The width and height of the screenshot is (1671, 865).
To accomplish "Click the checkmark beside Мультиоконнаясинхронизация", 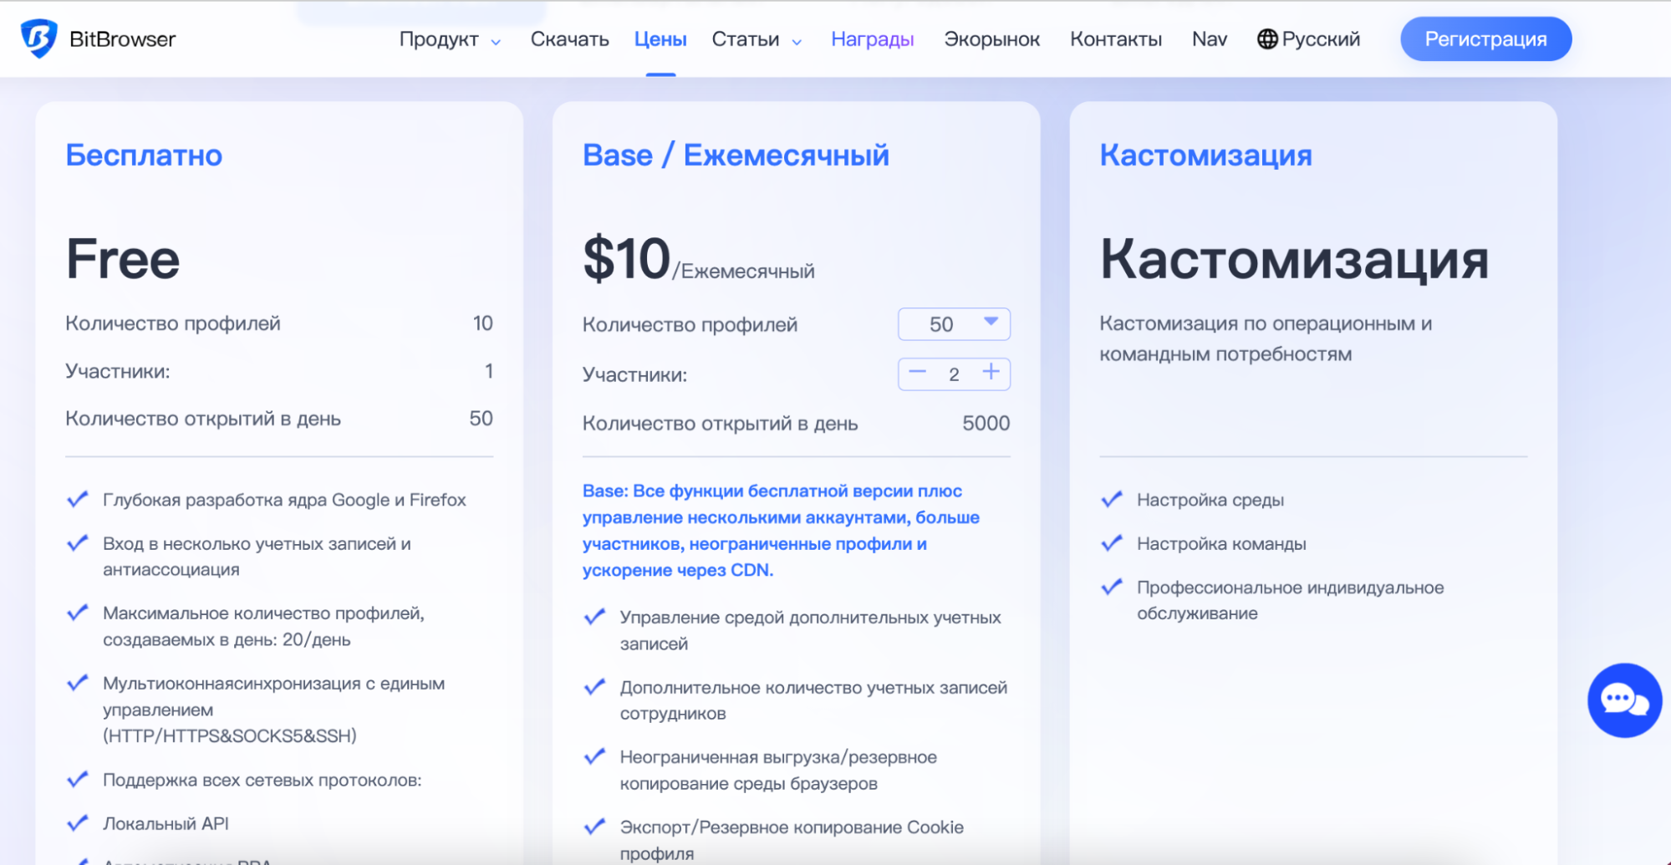I will tap(77, 683).
